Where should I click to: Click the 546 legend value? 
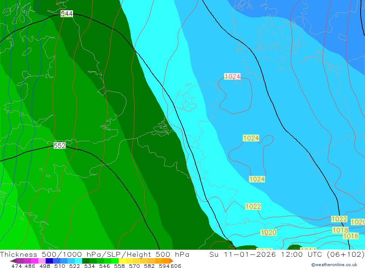tap(104, 266)
